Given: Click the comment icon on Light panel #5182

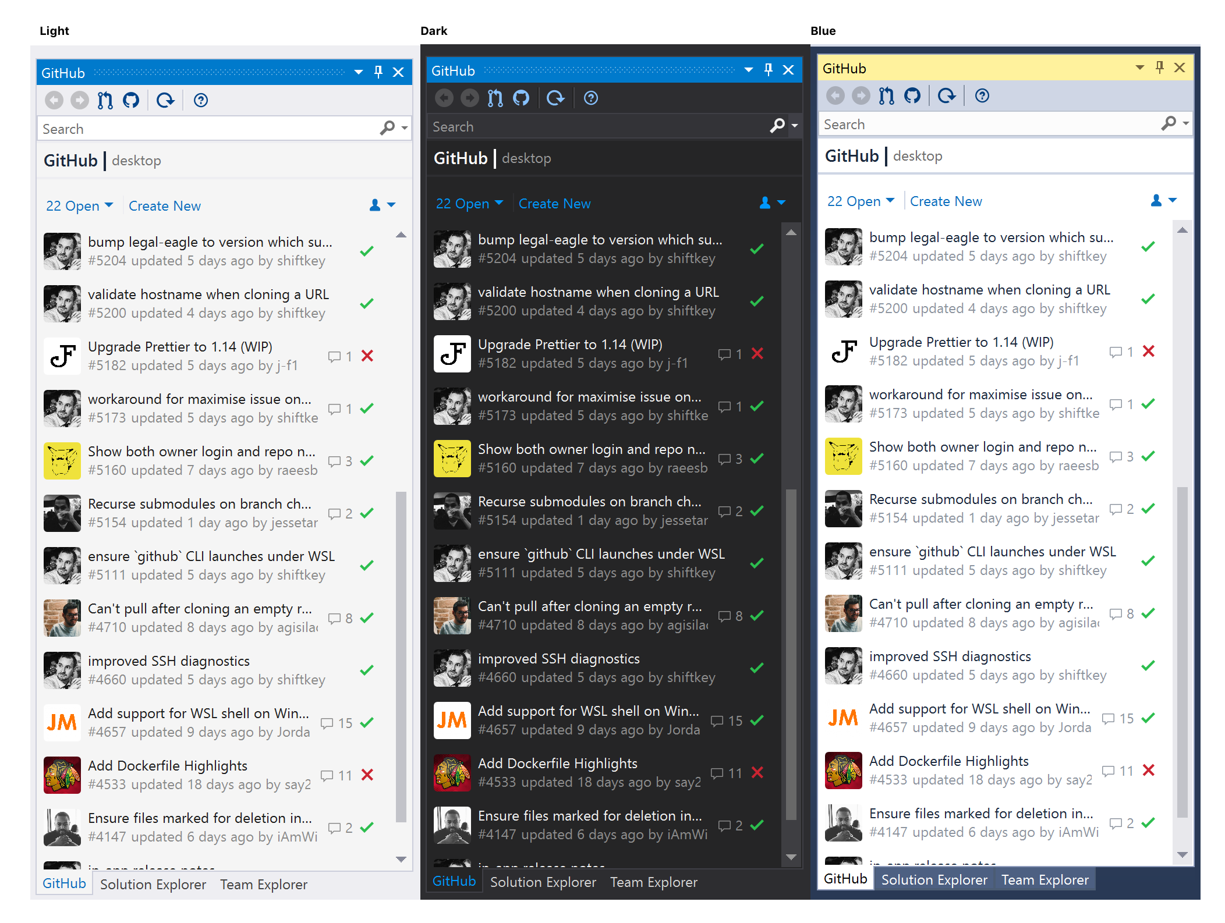Looking at the screenshot, I should [x=334, y=356].
